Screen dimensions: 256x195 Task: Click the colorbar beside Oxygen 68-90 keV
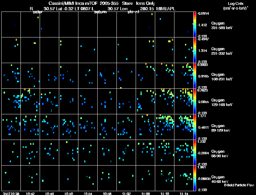pyautogui.click(x=195, y=153)
